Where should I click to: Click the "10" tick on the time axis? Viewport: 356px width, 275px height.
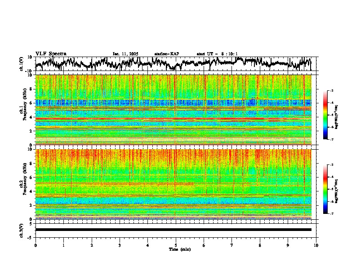[316, 245]
